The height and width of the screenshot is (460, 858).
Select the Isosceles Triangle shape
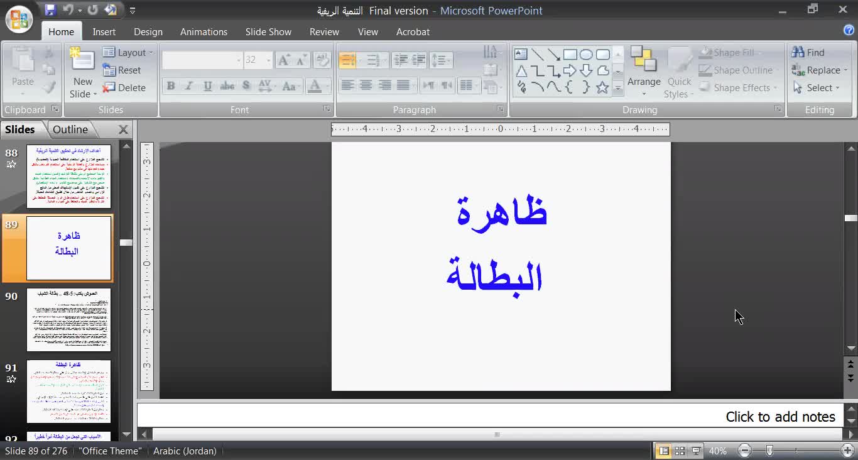[x=521, y=70]
